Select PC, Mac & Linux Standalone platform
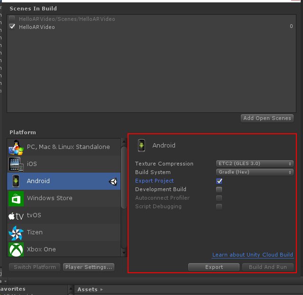 coord(64,147)
